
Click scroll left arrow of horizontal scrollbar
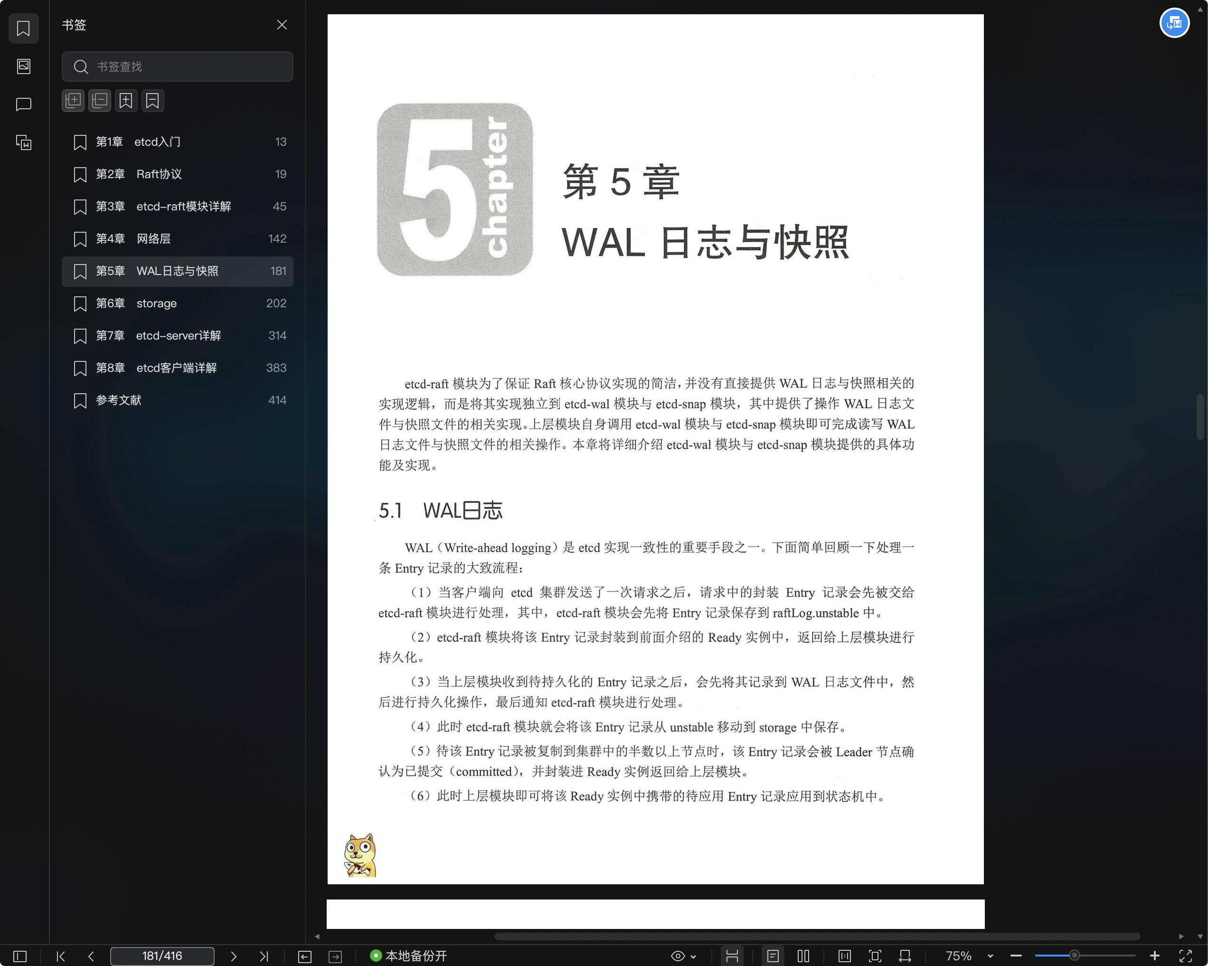(317, 936)
